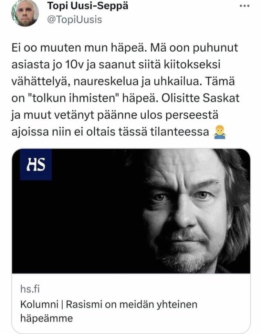This screenshot has width=262, height=334.
Task: Click the tweet's last line ending "tässä tilanteessa"
Action: (x=110, y=132)
